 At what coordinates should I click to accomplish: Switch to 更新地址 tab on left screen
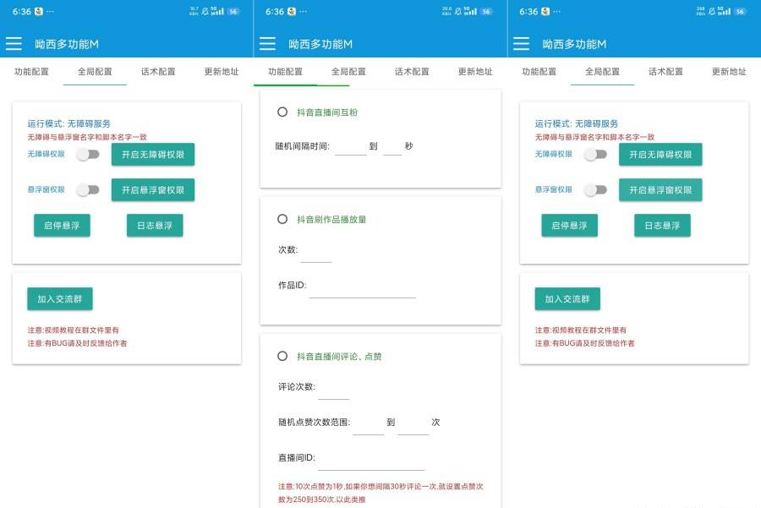(222, 71)
